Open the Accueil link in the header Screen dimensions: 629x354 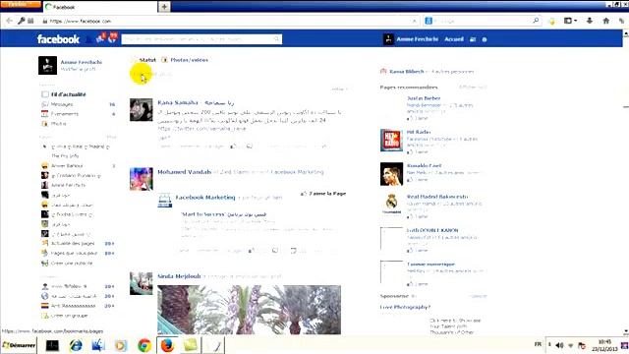point(454,39)
